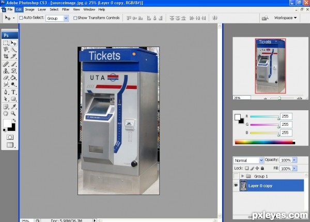Hide the Layer 0 copy layer
Screen dimensions: 310x222
click(236, 185)
